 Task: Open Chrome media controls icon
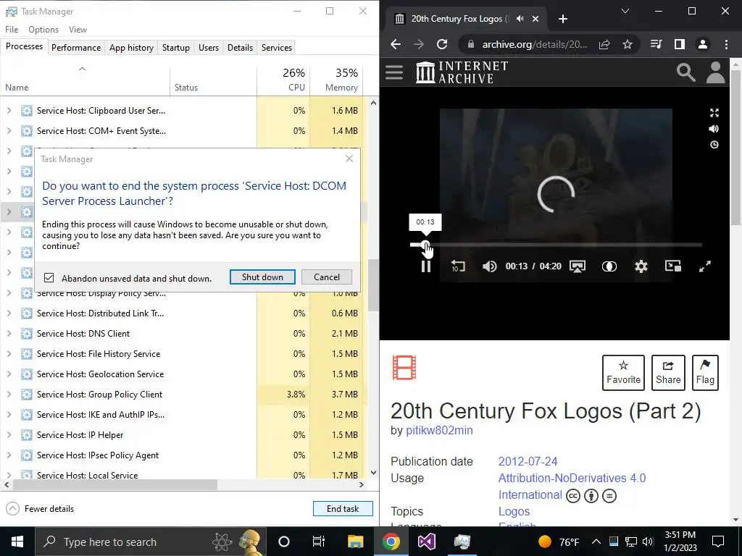coord(656,44)
